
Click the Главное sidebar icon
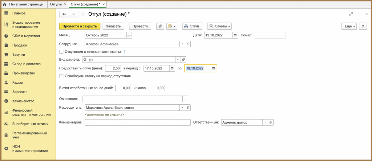pyautogui.click(x=7, y=13)
